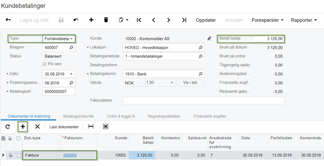The image size is (324, 166).
Task: Click the save disk icon
Action: [x=61, y=20]
